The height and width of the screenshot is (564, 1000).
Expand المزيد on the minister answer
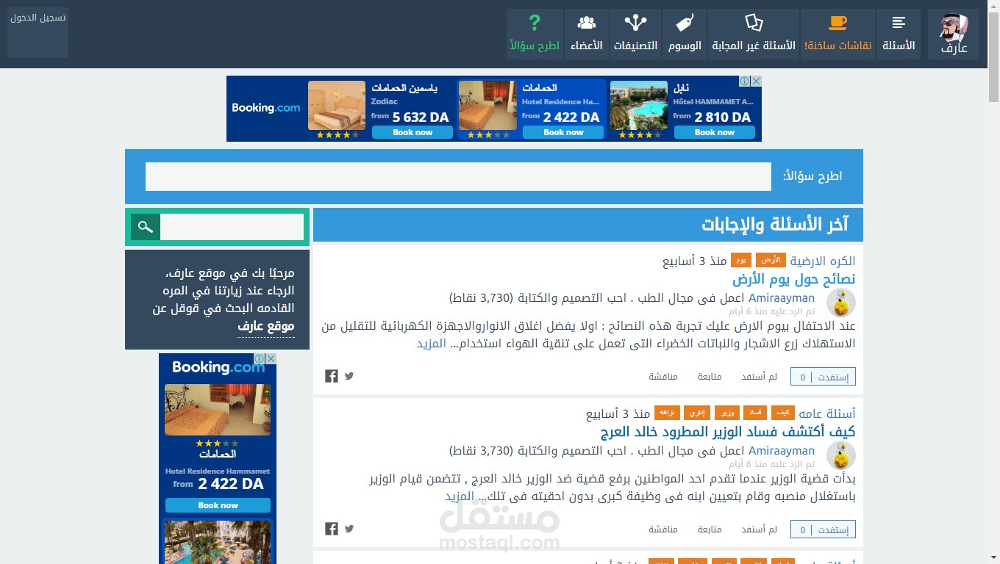click(460, 496)
